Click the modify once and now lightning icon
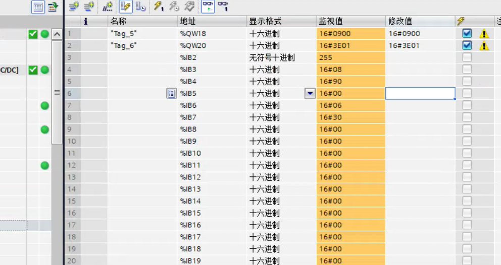Image resolution: width=501 pixels, height=265 pixels. click(x=159, y=7)
